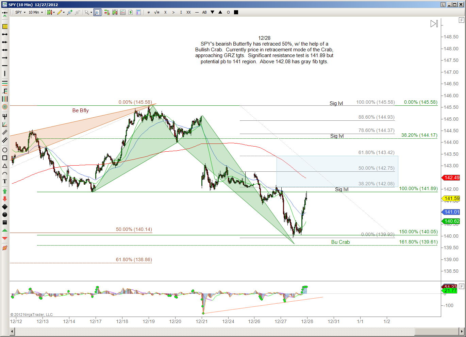466x337 pixels.
Task: Choose the Fibonacci circle tool
Action: point(5,107)
